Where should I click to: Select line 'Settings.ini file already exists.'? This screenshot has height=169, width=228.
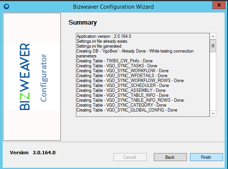pos(102,41)
